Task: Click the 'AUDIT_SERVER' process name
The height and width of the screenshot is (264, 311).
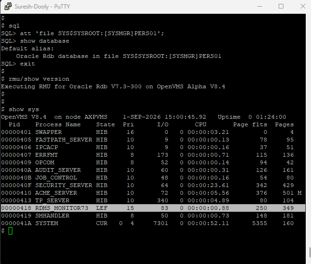Action: [58, 170]
